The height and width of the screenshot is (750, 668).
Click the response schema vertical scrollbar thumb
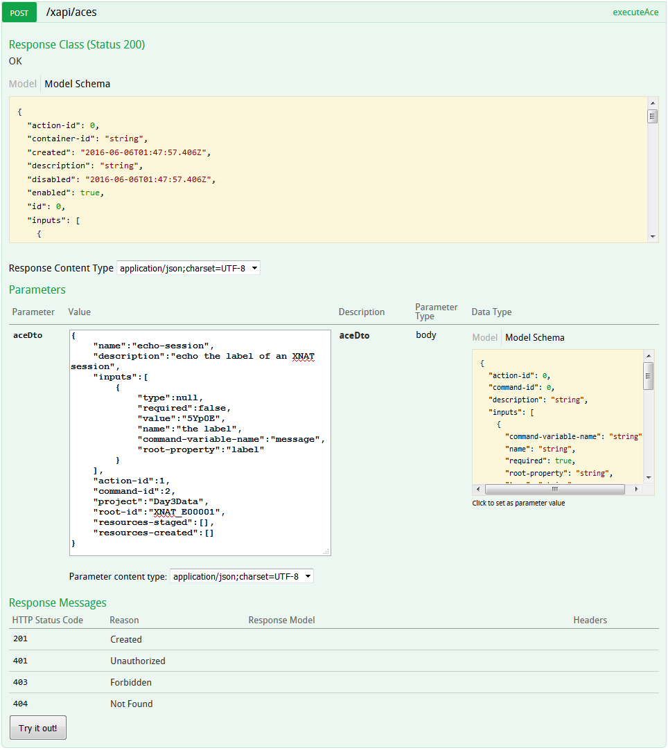(653, 116)
